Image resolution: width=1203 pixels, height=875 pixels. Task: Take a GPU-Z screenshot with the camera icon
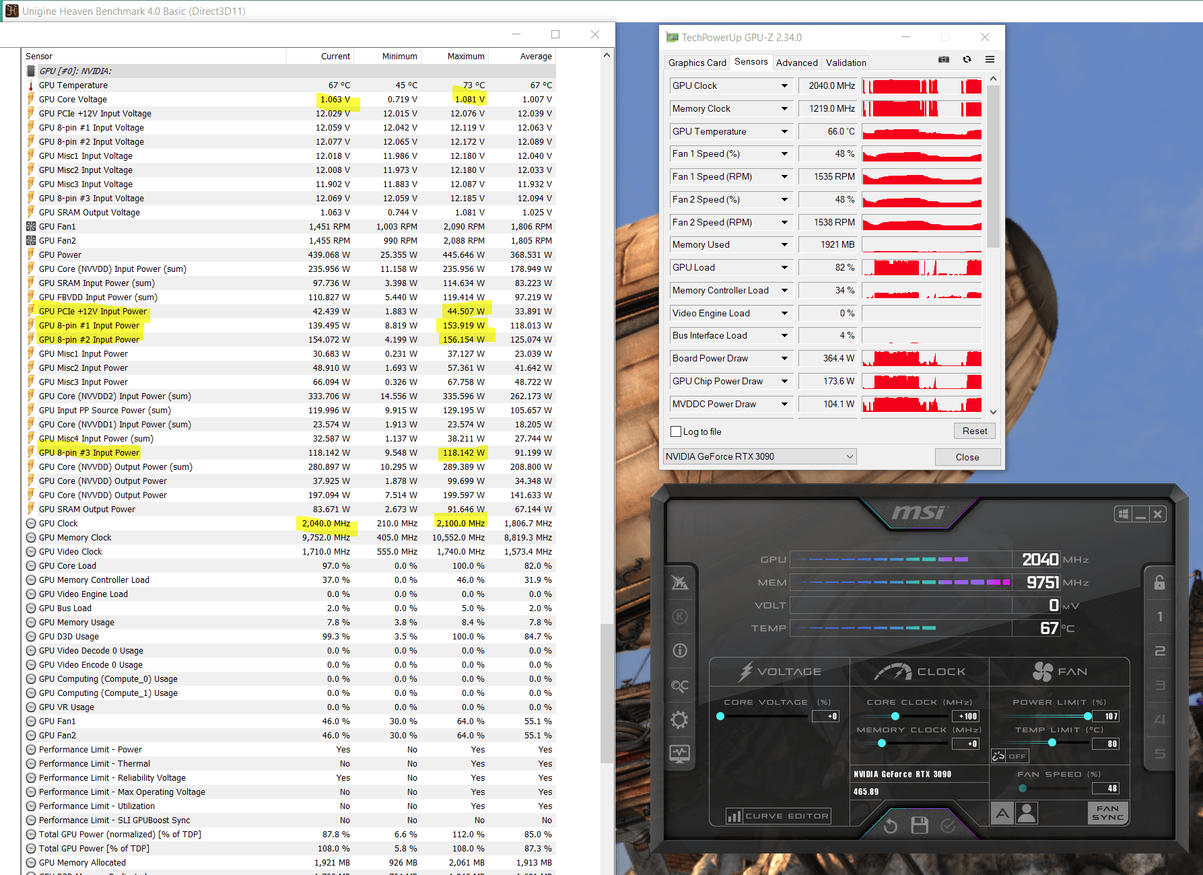click(x=944, y=60)
